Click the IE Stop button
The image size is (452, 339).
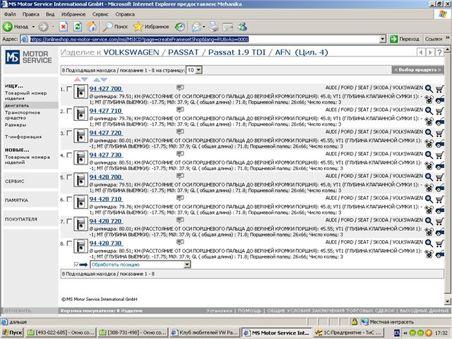pyautogui.click(x=64, y=27)
